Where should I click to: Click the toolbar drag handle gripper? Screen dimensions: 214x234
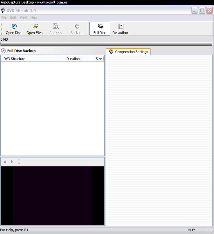(1, 29)
